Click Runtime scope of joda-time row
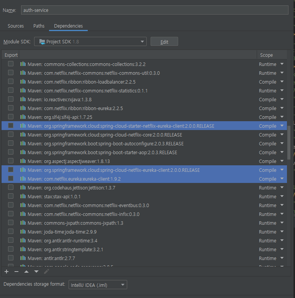Screen dimensions: 295x298 (x=267, y=232)
